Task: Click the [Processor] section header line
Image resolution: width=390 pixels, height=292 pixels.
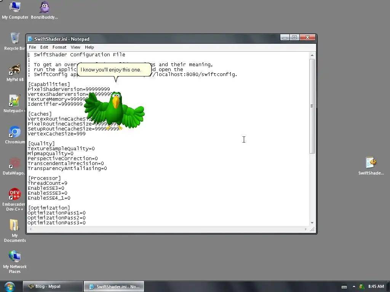Action: pos(44,178)
